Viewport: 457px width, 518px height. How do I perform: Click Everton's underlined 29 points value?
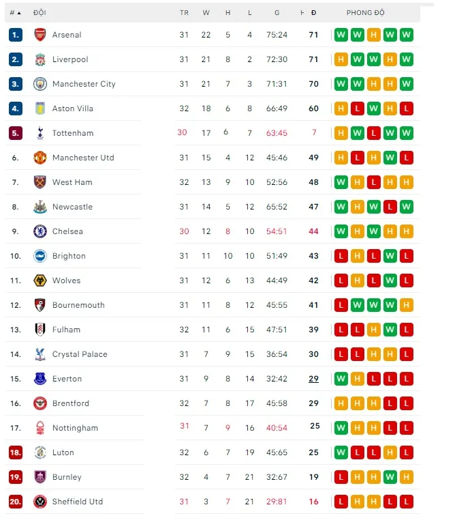tap(313, 379)
